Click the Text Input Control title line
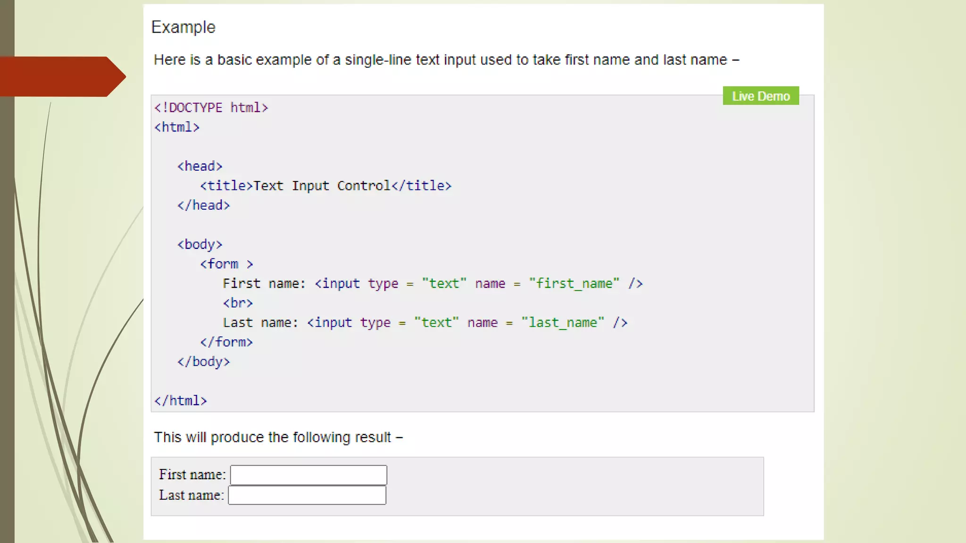The image size is (966, 543). point(325,186)
